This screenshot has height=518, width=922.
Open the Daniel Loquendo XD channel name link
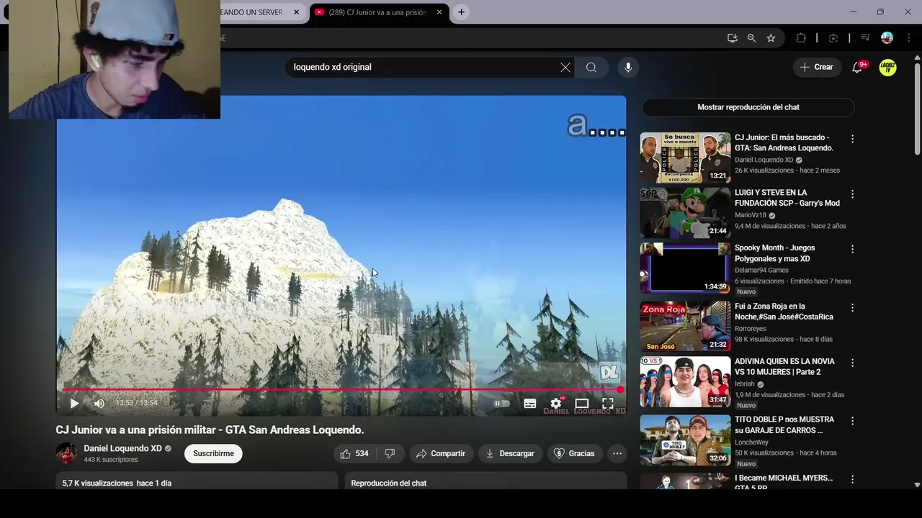pyautogui.click(x=122, y=448)
